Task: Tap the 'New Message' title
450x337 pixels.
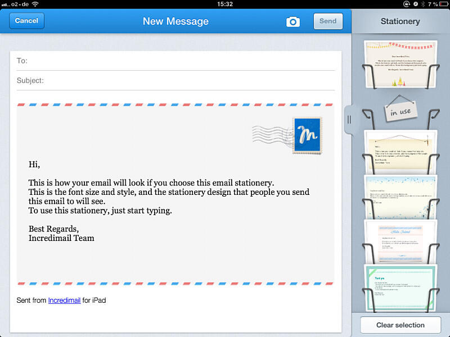Action: [175, 21]
